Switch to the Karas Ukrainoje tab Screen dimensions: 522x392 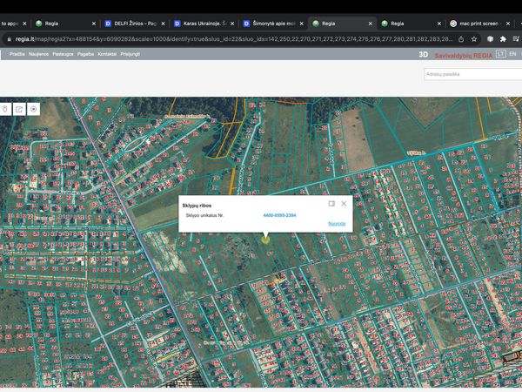coord(203,24)
